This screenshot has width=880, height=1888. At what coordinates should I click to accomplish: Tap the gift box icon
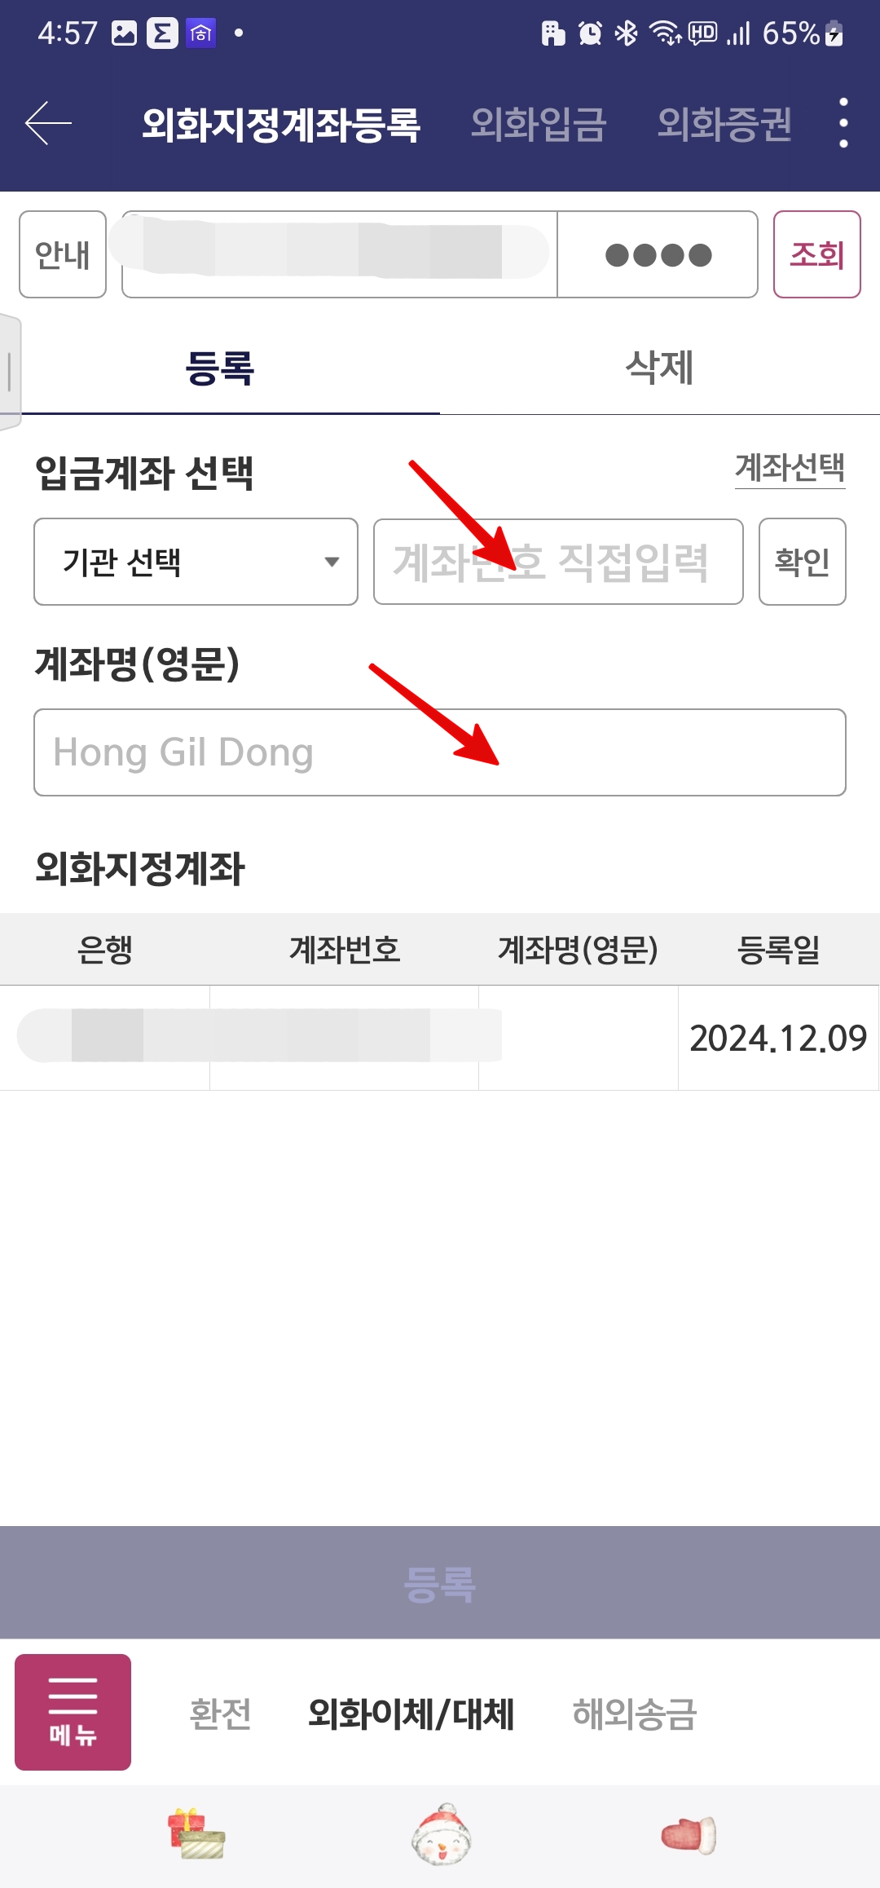click(196, 1835)
